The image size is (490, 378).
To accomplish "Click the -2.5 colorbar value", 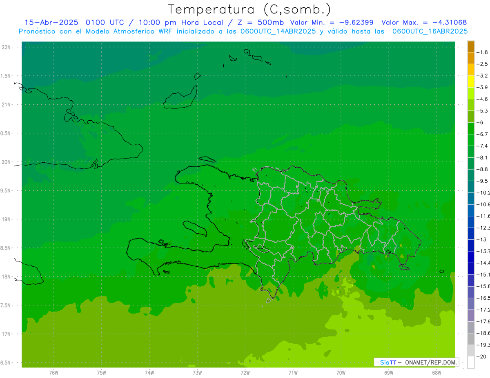I will coord(483,64).
